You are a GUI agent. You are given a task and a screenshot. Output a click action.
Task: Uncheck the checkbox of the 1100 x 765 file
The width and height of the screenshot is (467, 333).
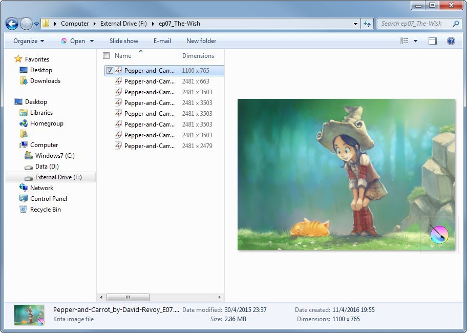(110, 71)
